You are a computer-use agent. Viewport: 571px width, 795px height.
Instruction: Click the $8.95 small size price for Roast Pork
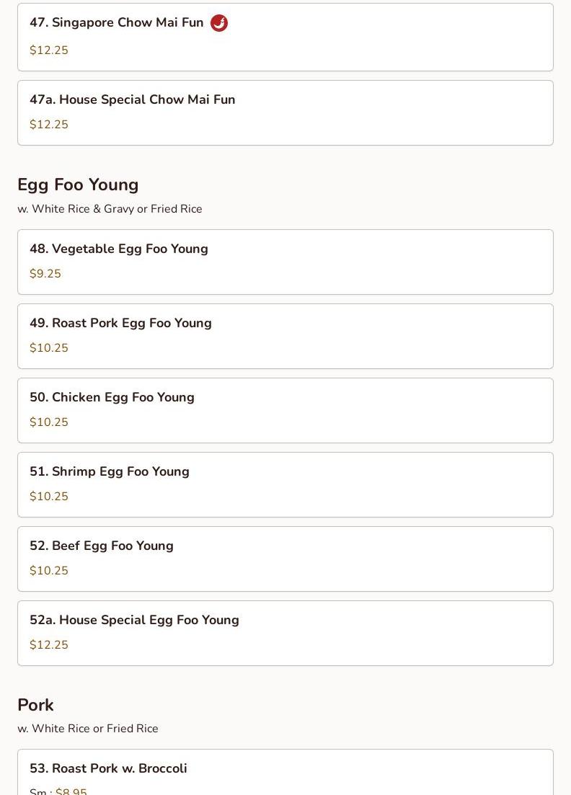coord(71,791)
